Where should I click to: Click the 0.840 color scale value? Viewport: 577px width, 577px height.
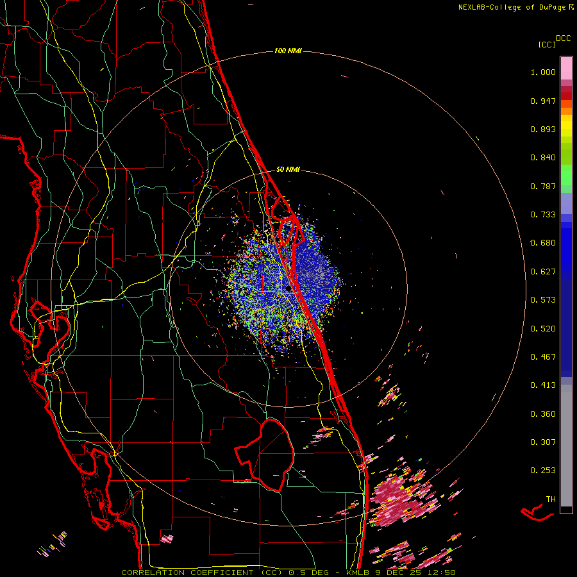click(x=543, y=158)
